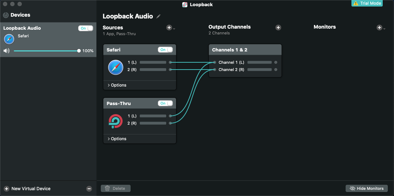Click the Safari 1 (L) level meter
The image size is (394, 196).
pos(153,62)
